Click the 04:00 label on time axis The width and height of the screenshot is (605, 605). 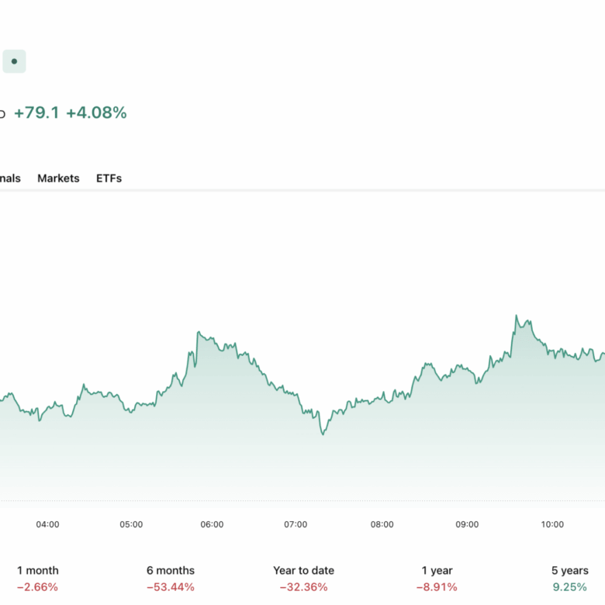pos(47,524)
